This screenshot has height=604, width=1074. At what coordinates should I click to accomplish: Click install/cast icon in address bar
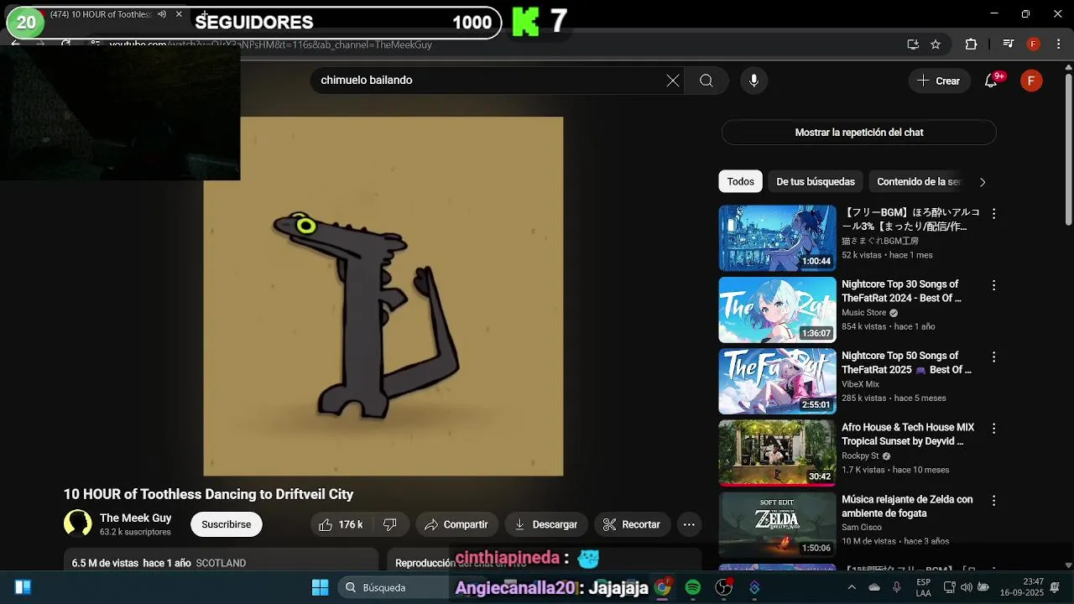pyautogui.click(x=913, y=44)
